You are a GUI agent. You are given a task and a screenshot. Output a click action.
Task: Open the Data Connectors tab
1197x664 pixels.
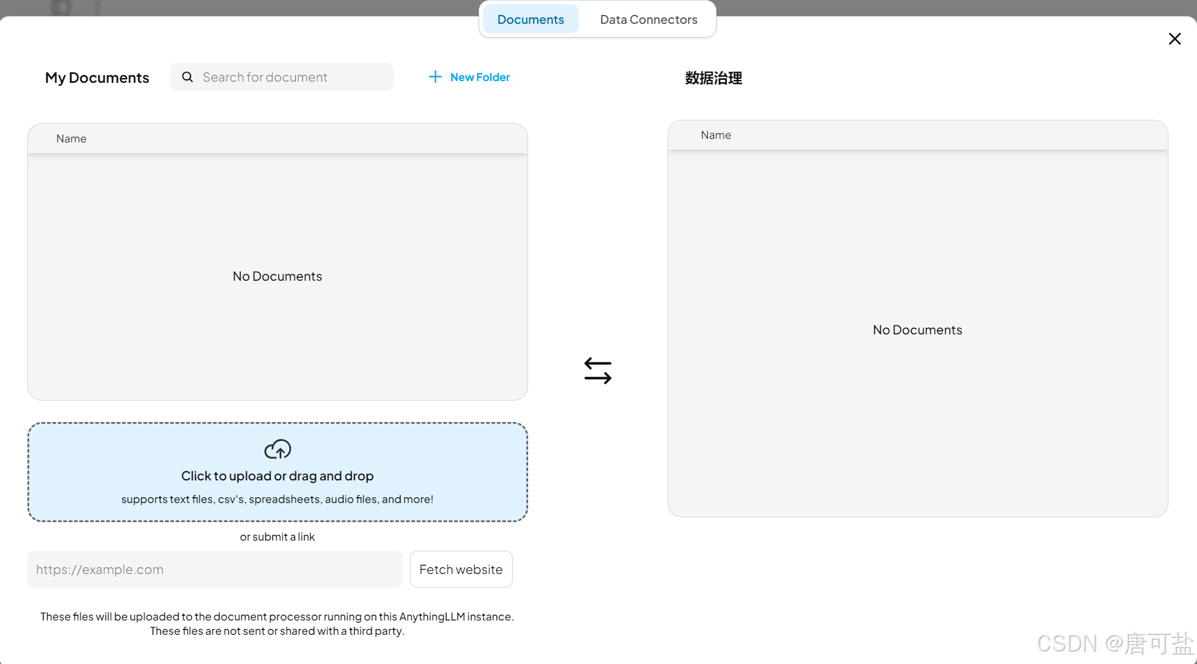coord(648,19)
